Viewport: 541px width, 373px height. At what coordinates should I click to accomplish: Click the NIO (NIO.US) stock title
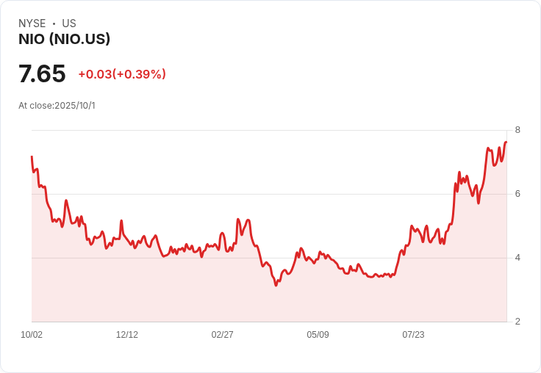click(x=64, y=40)
